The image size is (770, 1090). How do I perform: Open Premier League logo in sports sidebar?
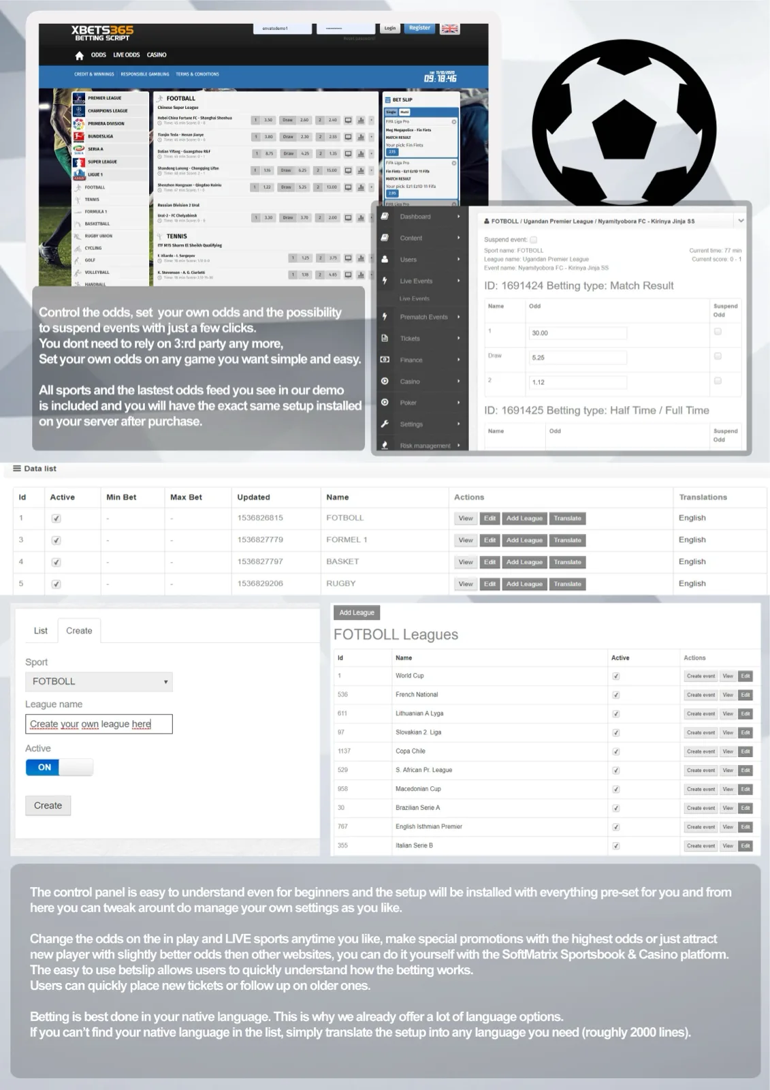pos(79,98)
